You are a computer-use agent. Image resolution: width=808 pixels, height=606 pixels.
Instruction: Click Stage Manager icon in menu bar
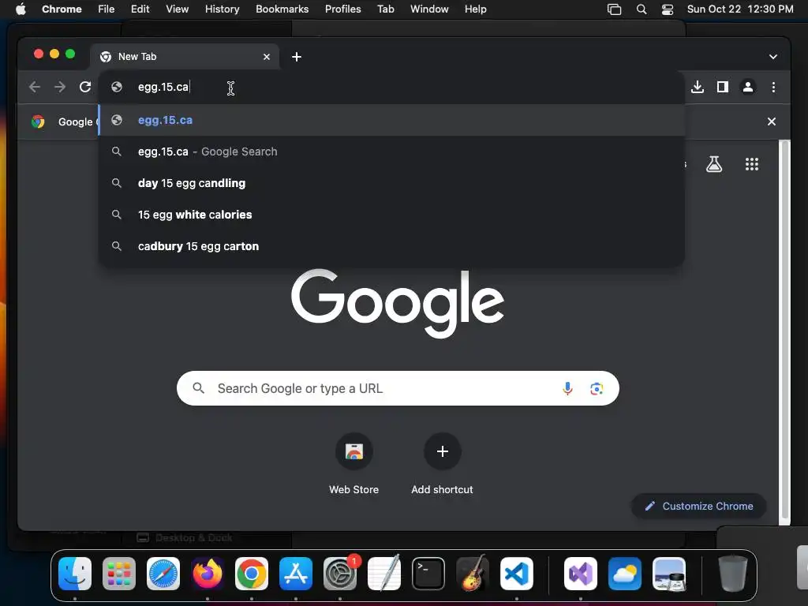pos(614,9)
